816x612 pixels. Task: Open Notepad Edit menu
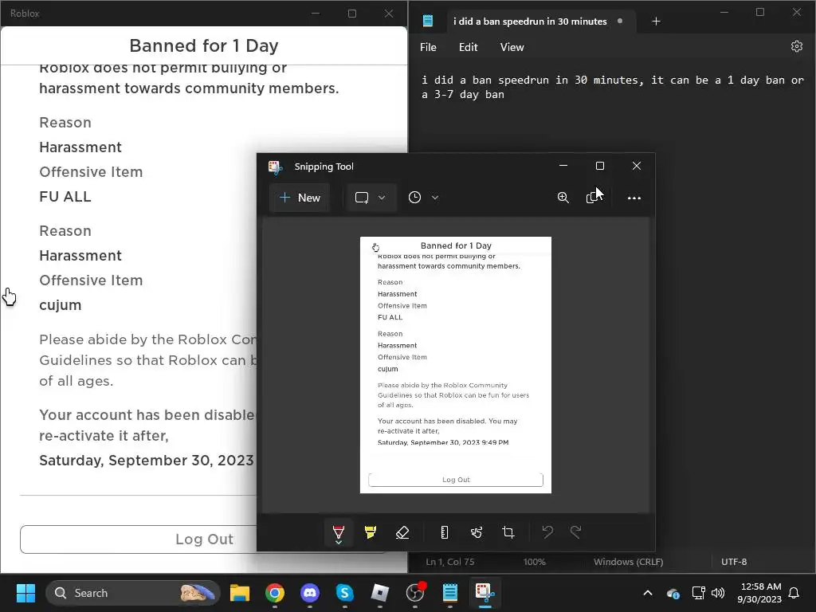point(468,47)
